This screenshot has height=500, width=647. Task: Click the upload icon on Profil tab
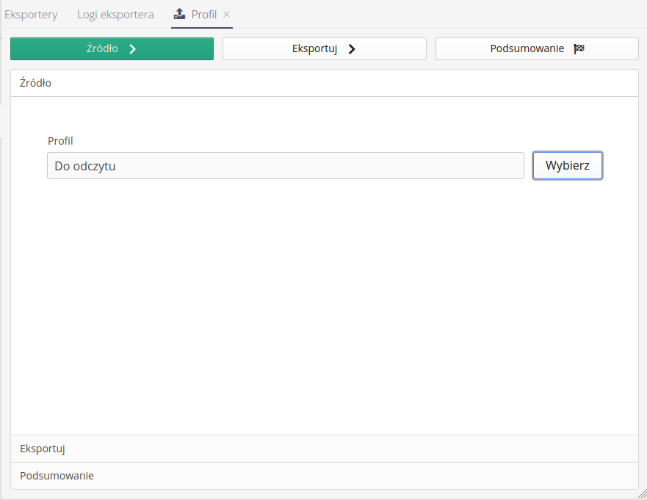179,14
